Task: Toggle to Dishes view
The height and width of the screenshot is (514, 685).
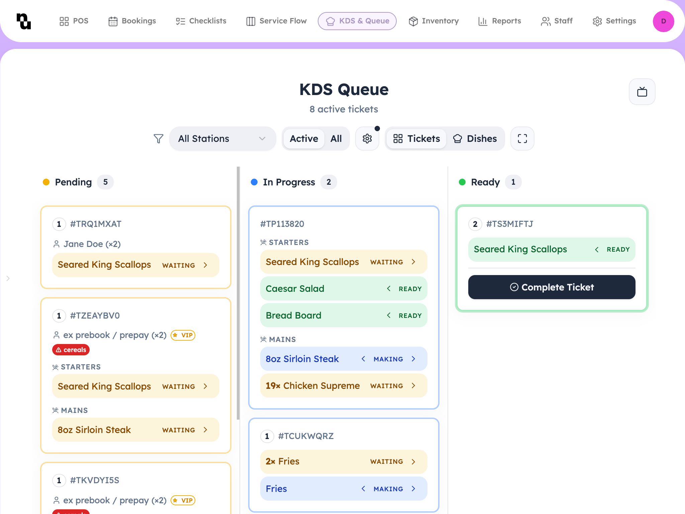Action: click(x=475, y=139)
